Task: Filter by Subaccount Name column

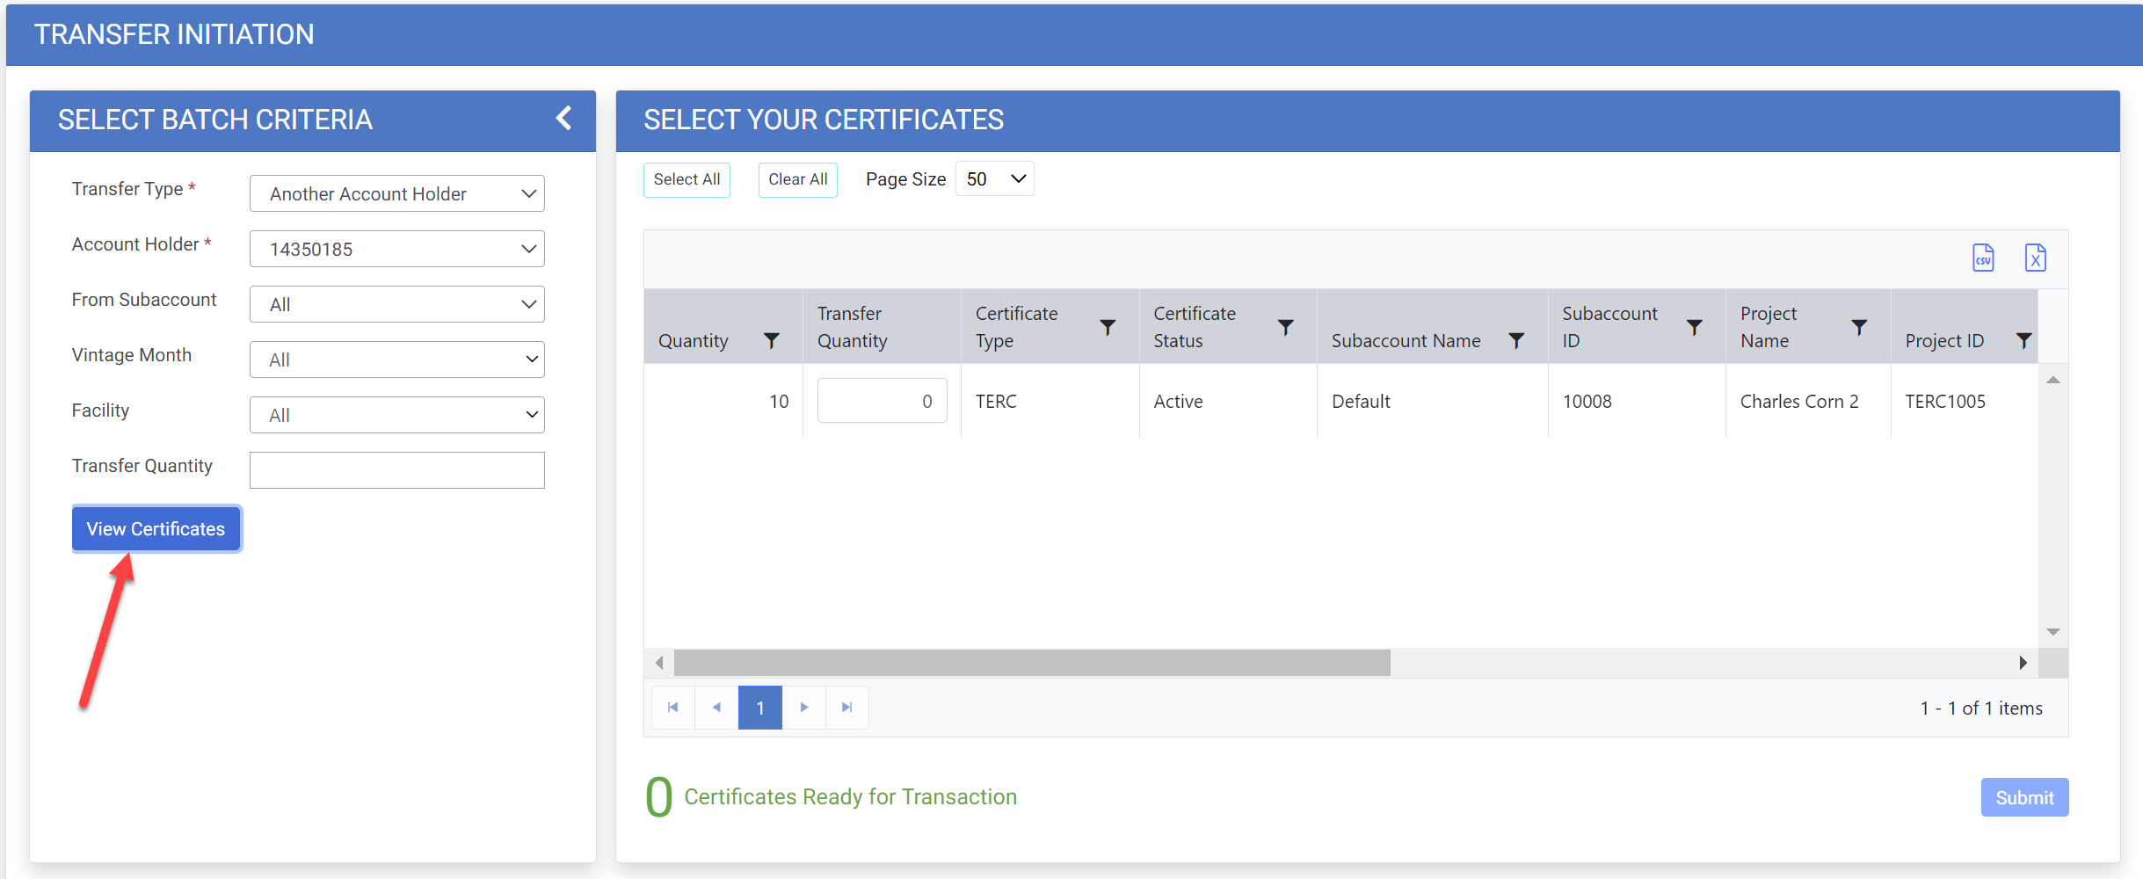Action: [1516, 340]
